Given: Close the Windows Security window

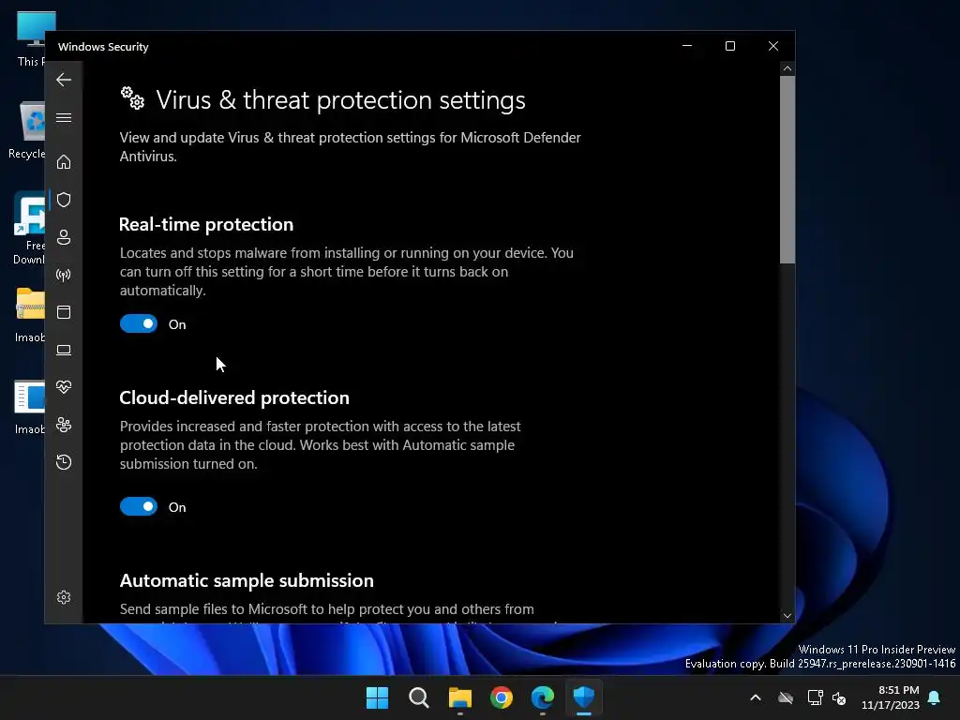Looking at the screenshot, I should pos(773,46).
